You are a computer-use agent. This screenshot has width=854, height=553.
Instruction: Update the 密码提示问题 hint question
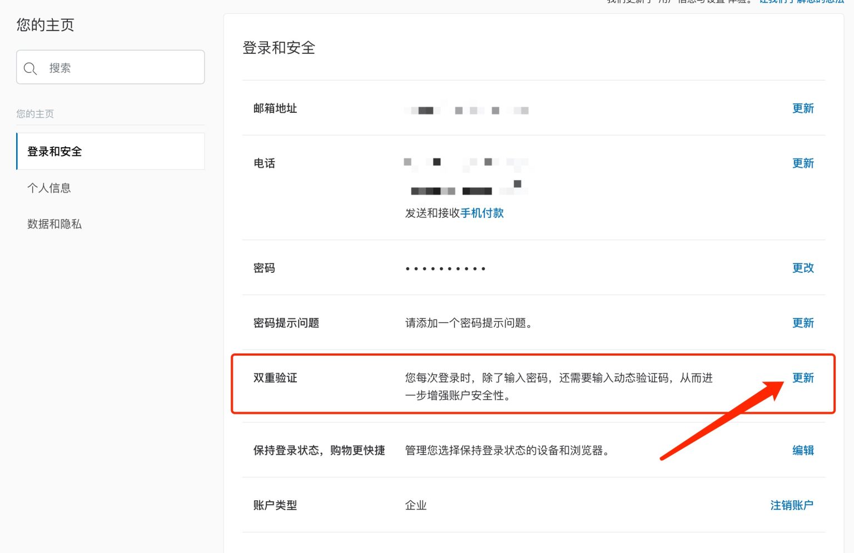pyautogui.click(x=803, y=322)
